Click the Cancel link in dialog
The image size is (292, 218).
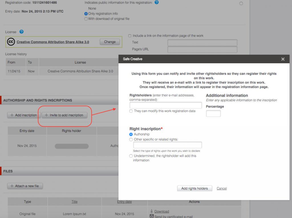tap(222, 188)
